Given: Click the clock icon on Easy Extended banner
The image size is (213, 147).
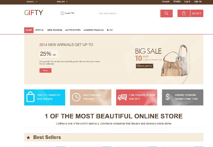Looking at the screenshot, I should click(76, 97).
